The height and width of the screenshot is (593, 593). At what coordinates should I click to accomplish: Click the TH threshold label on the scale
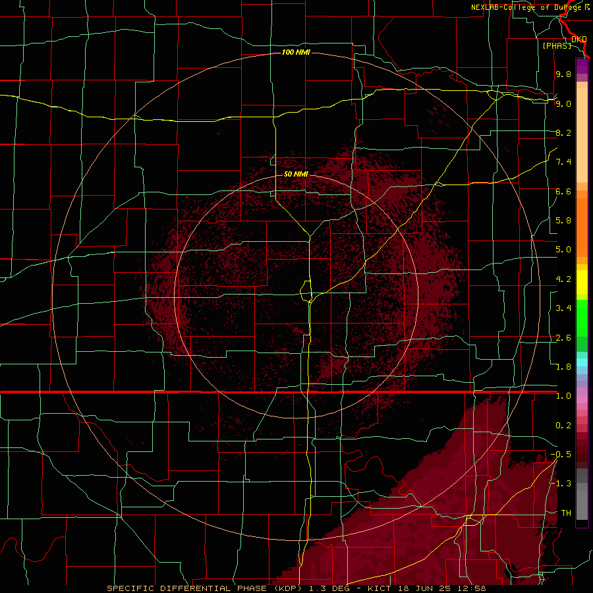566,513
